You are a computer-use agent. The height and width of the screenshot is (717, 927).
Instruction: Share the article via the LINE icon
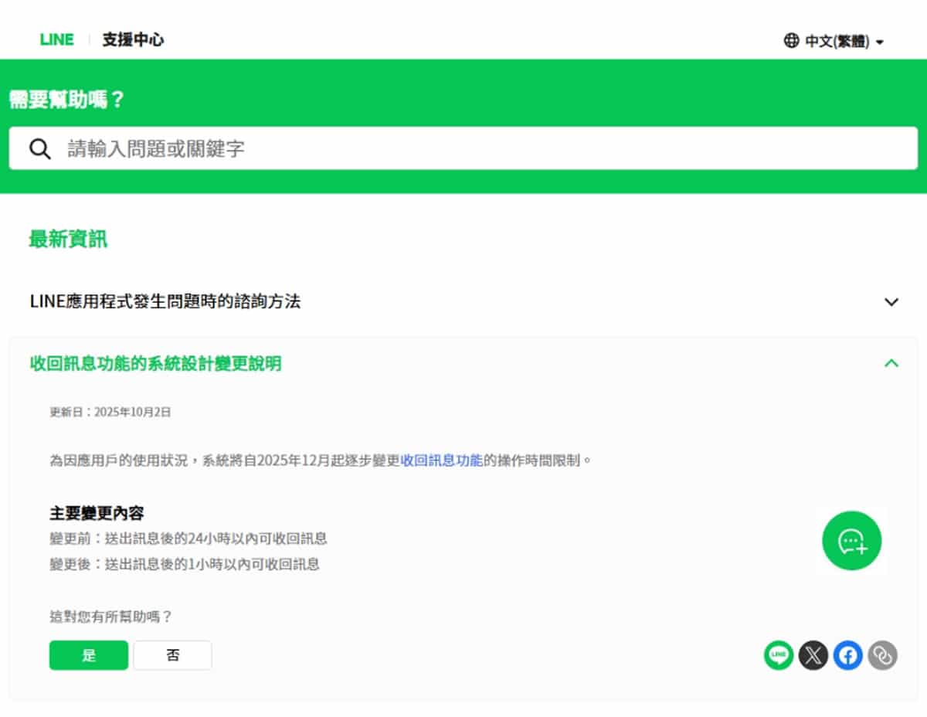click(x=779, y=656)
